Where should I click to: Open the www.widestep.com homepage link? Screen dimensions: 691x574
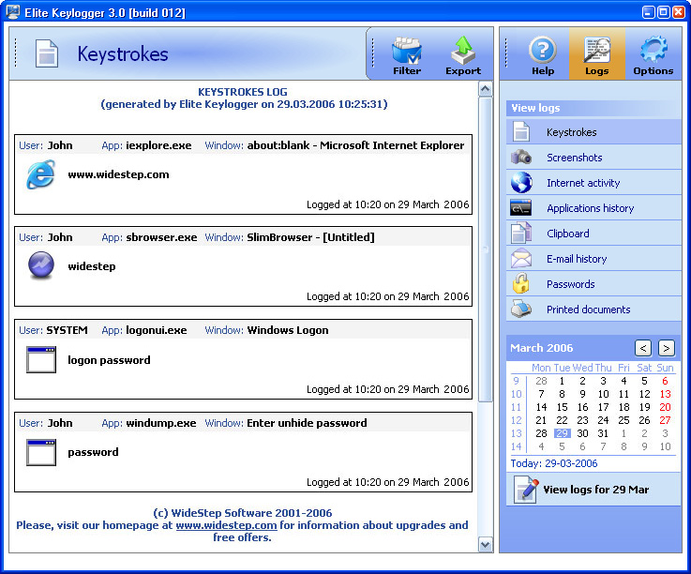(x=226, y=526)
